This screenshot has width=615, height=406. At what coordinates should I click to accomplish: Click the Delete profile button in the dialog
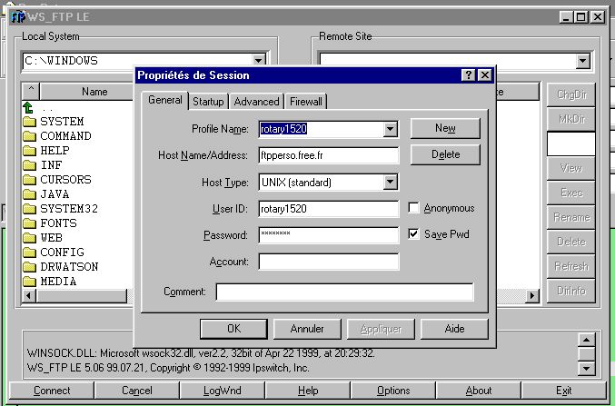pyautogui.click(x=445, y=154)
